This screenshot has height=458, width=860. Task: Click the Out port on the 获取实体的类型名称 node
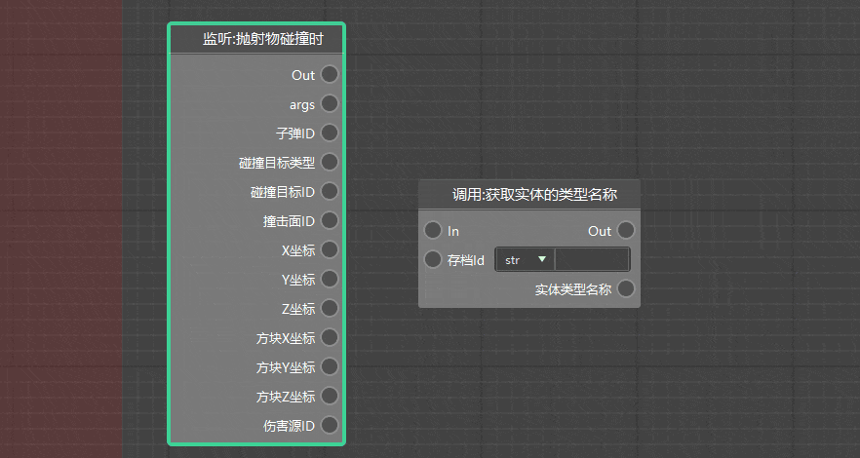[x=626, y=231]
